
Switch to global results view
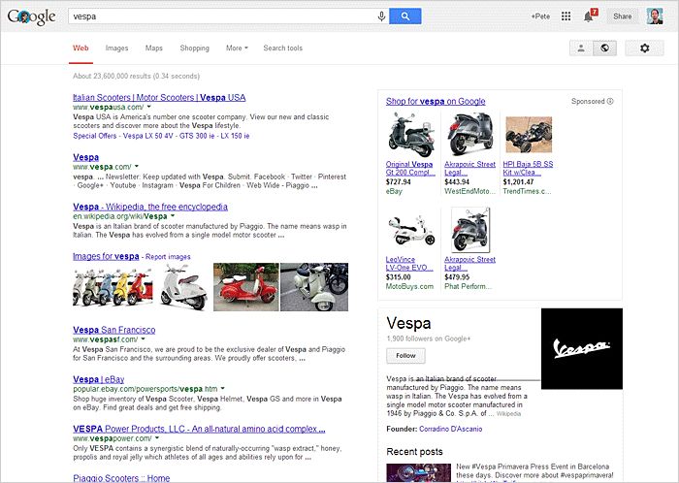(x=606, y=48)
